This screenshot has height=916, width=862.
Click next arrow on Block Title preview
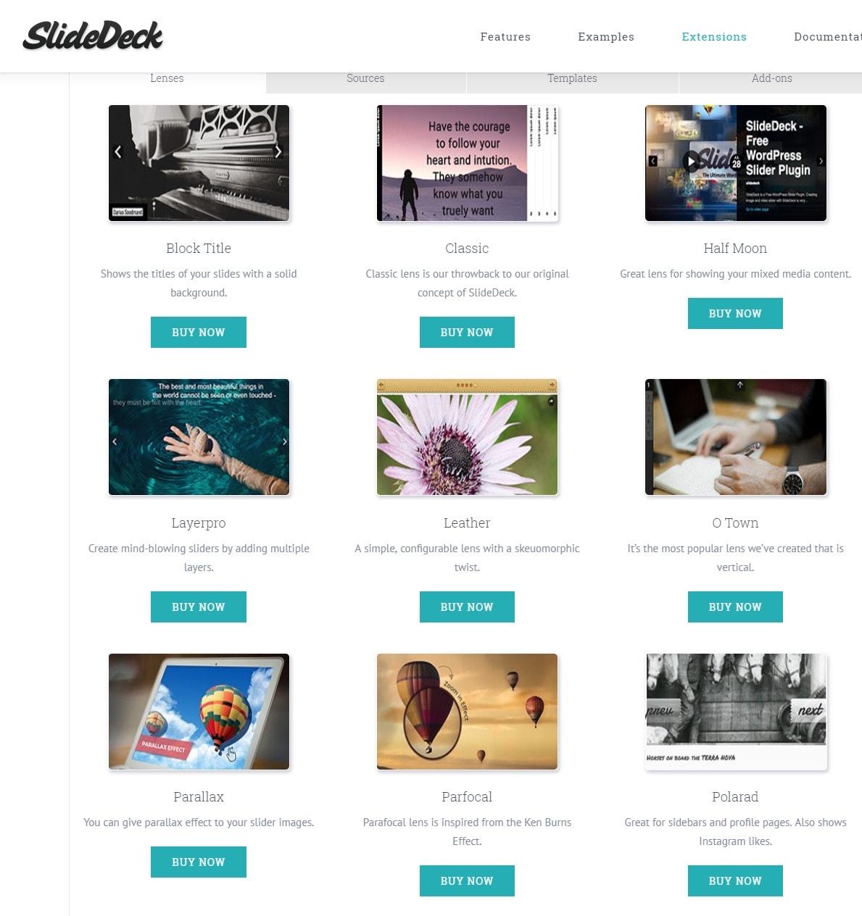tap(278, 151)
